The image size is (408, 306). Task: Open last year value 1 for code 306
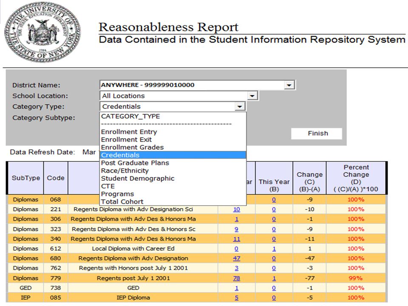237,219
